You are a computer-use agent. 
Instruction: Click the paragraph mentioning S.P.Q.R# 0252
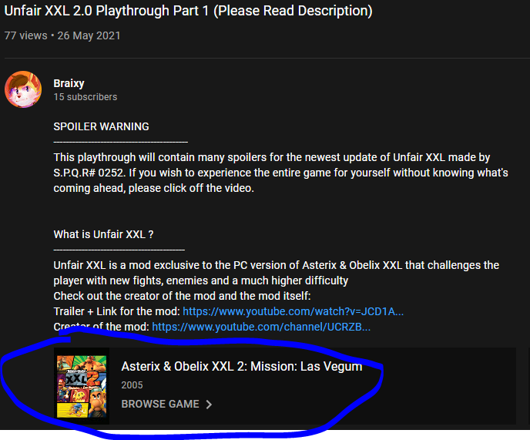tap(280, 173)
